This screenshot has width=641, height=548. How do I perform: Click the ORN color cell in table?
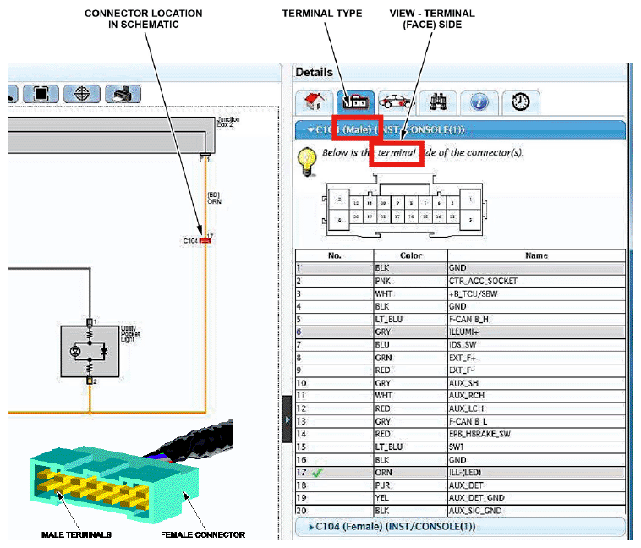pyautogui.click(x=411, y=473)
